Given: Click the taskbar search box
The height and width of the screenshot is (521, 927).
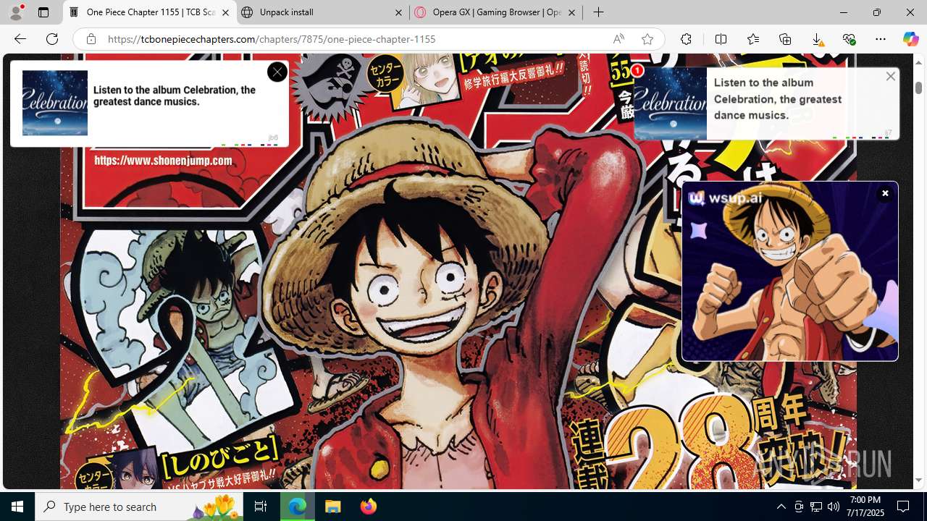Looking at the screenshot, I should [x=139, y=507].
